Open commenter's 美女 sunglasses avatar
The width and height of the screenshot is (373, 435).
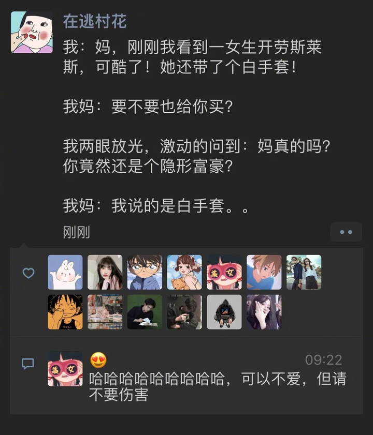point(65,369)
